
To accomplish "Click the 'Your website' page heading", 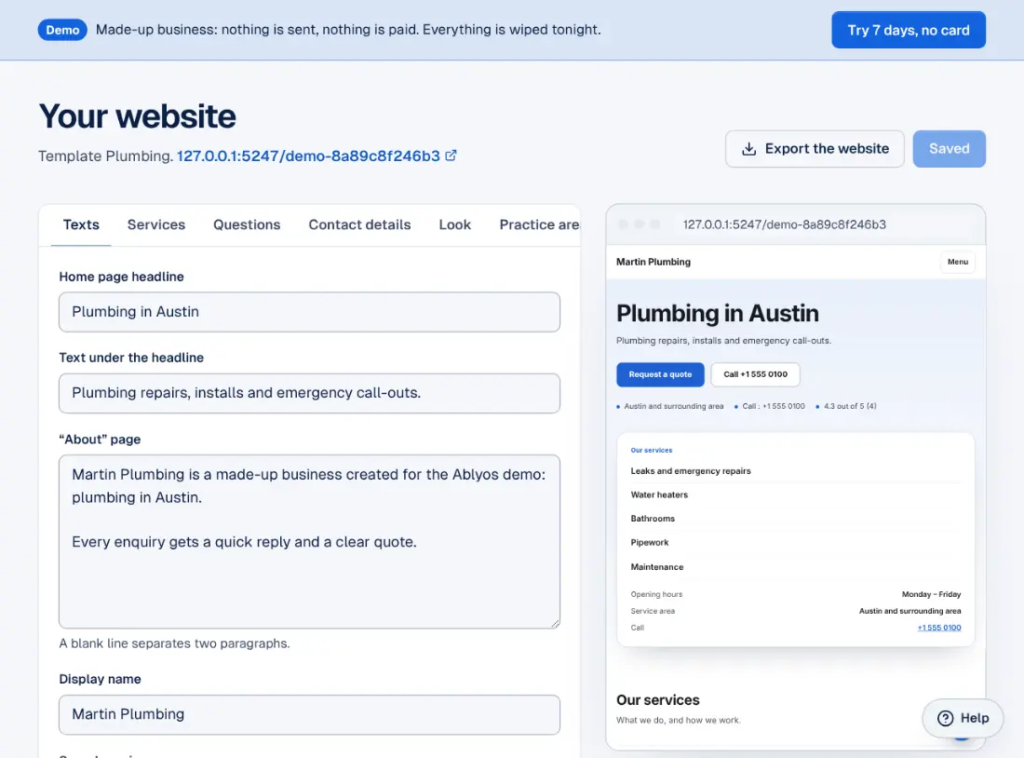I will (x=137, y=116).
